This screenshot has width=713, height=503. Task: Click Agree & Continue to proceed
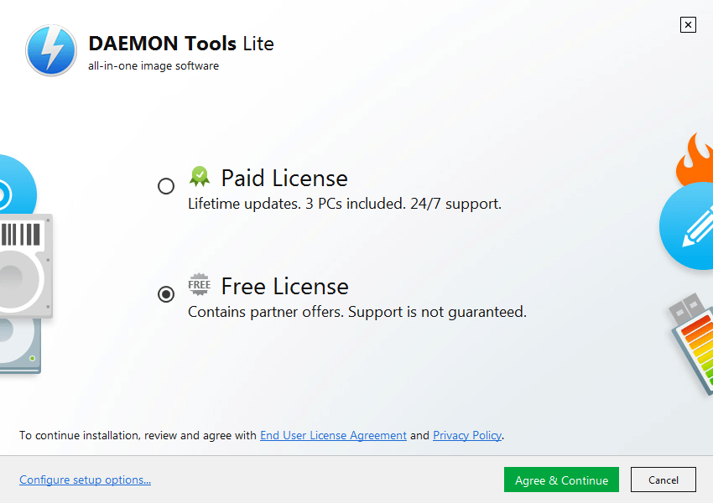point(560,480)
